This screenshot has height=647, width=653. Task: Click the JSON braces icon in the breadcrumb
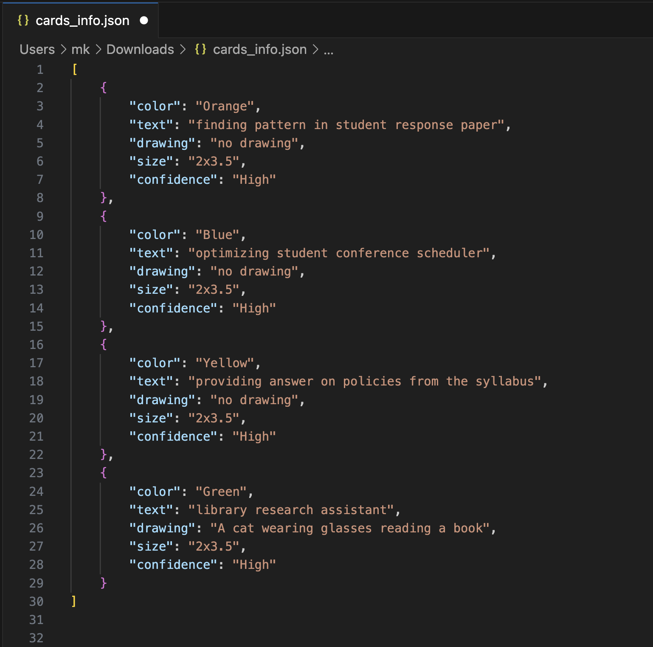pyautogui.click(x=200, y=49)
